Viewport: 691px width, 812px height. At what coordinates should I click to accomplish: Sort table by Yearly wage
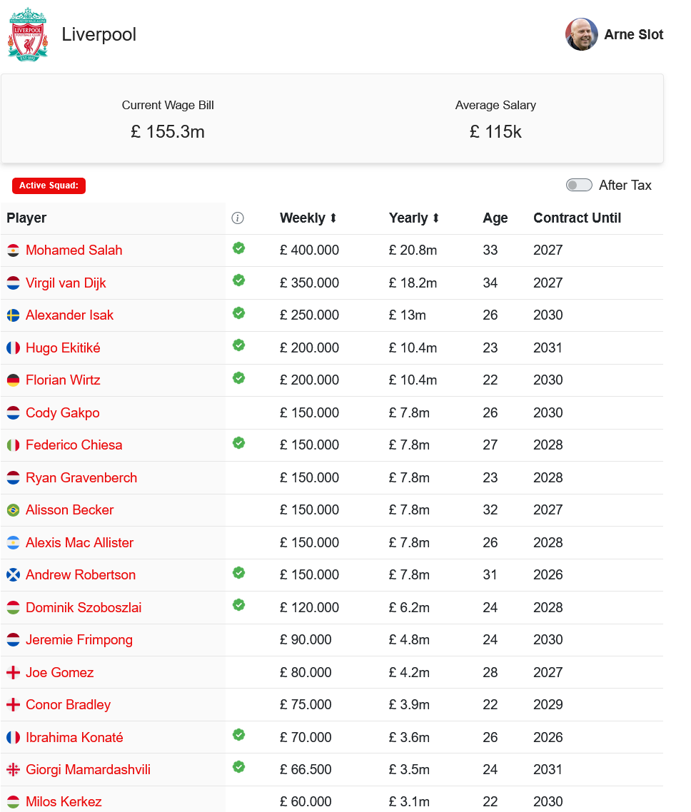(414, 218)
